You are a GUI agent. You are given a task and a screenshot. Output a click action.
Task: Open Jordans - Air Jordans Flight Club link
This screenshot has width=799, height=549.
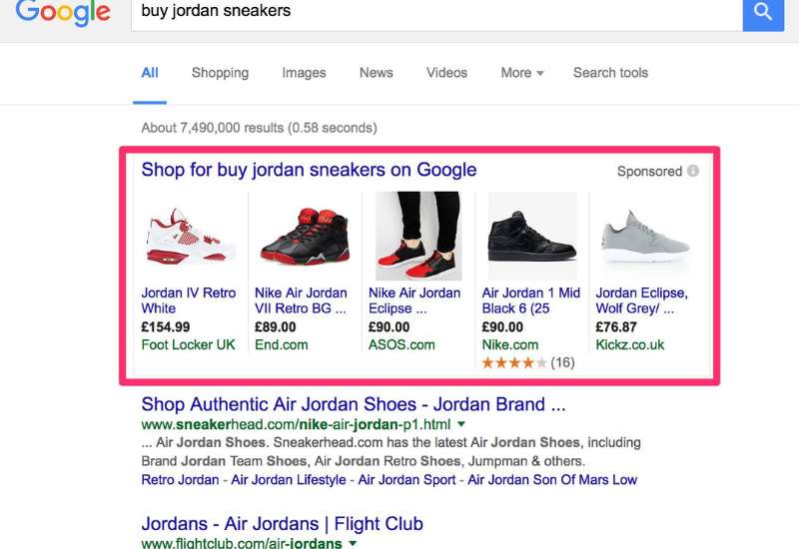pyautogui.click(x=283, y=523)
